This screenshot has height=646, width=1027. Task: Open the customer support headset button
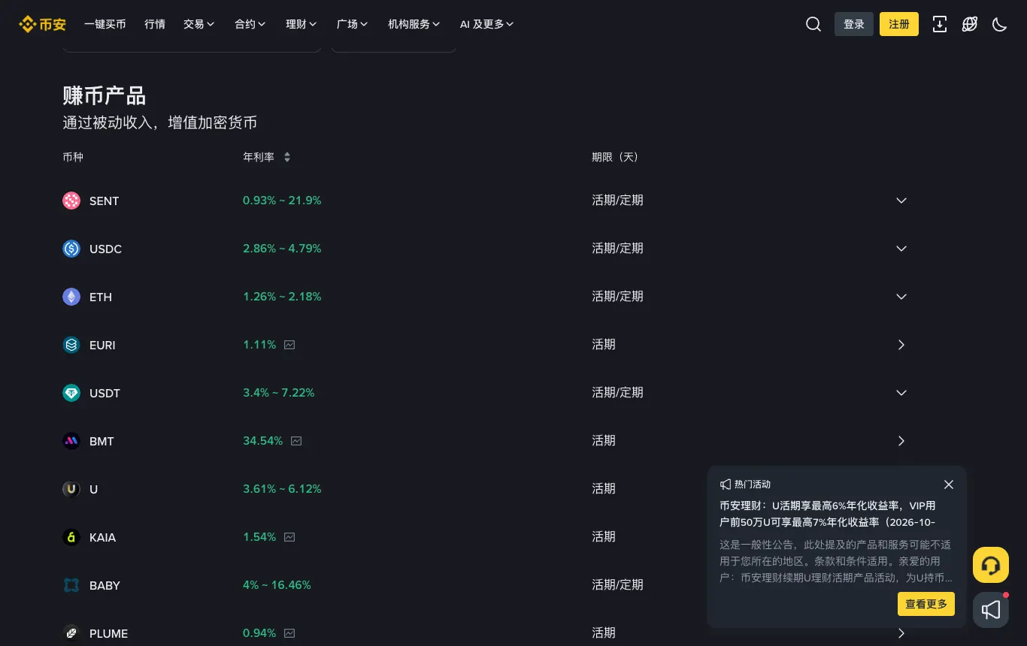click(991, 565)
